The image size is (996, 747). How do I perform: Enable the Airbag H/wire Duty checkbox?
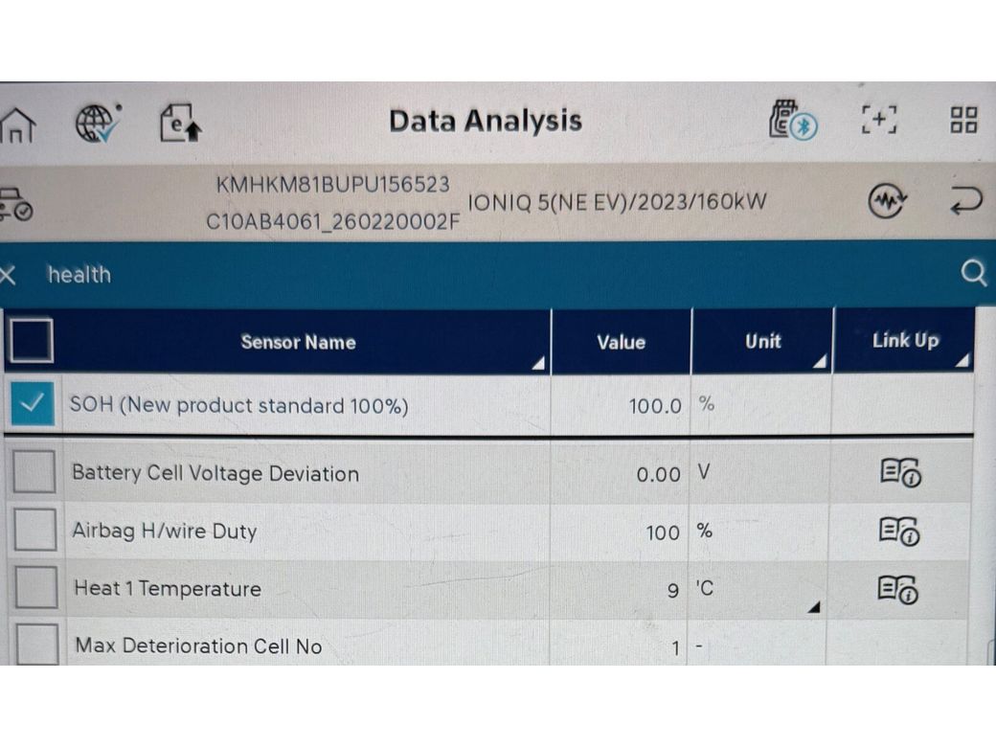click(35, 531)
